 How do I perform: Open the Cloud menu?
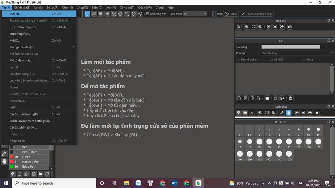pyautogui.click(x=160, y=8)
